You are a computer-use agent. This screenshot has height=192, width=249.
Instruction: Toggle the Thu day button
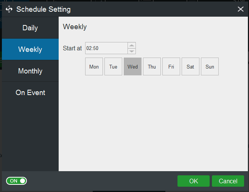click(x=152, y=67)
